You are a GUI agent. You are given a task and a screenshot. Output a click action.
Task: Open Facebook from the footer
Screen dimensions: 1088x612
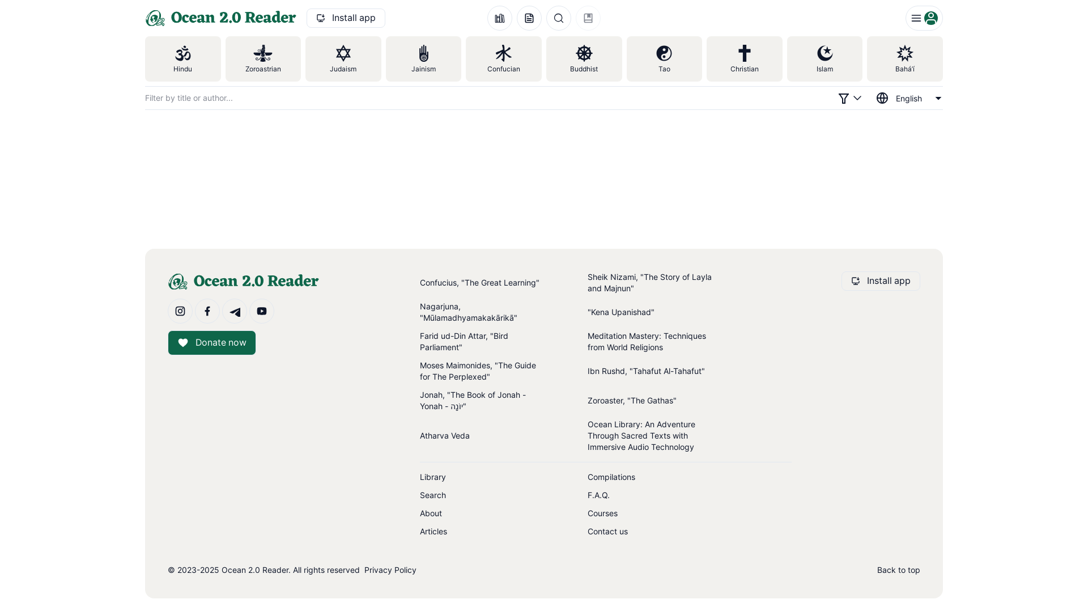point(207,311)
